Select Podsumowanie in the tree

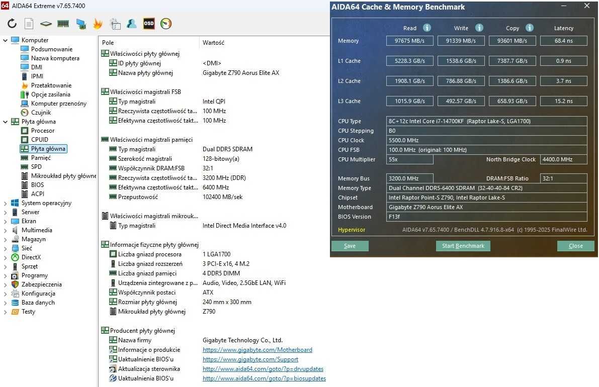click(x=52, y=49)
